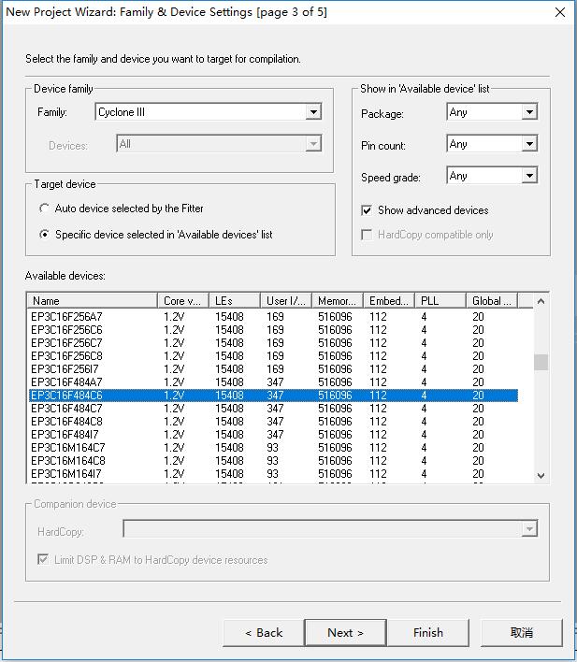Select device EP3C16F256C7
577x662 pixels.
click(x=273, y=343)
